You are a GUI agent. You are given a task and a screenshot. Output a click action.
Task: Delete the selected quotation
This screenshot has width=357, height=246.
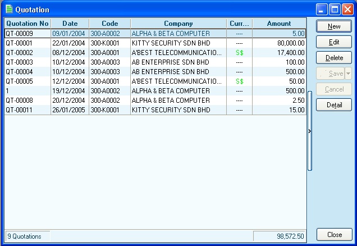coord(334,58)
